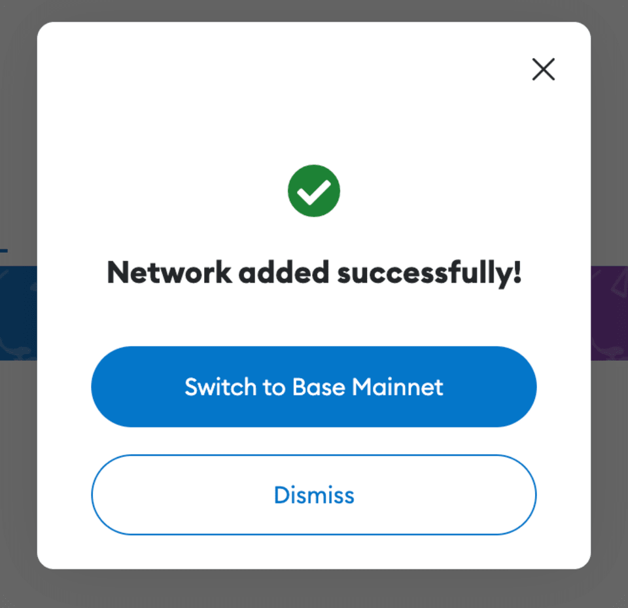
Task: Click the gray backdrop below the dialog
Action: pos(314,589)
